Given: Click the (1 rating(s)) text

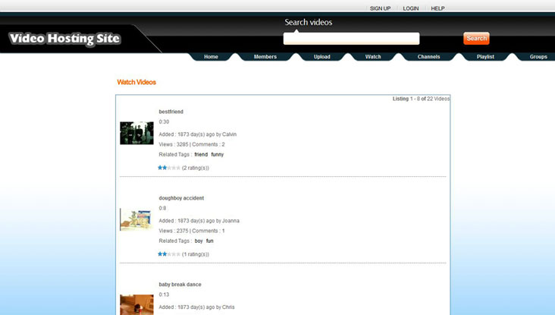Looking at the screenshot, I should point(196,254).
